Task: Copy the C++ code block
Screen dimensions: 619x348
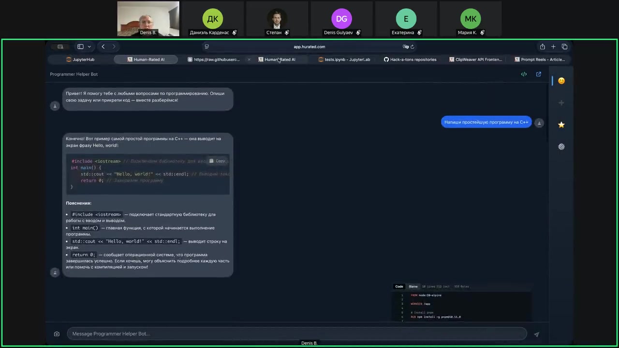Action: click(x=218, y=161)
